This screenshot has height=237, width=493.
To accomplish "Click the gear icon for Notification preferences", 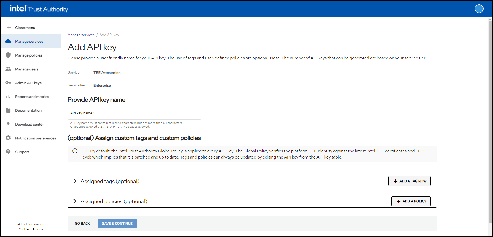I will (x=8, y=138).
